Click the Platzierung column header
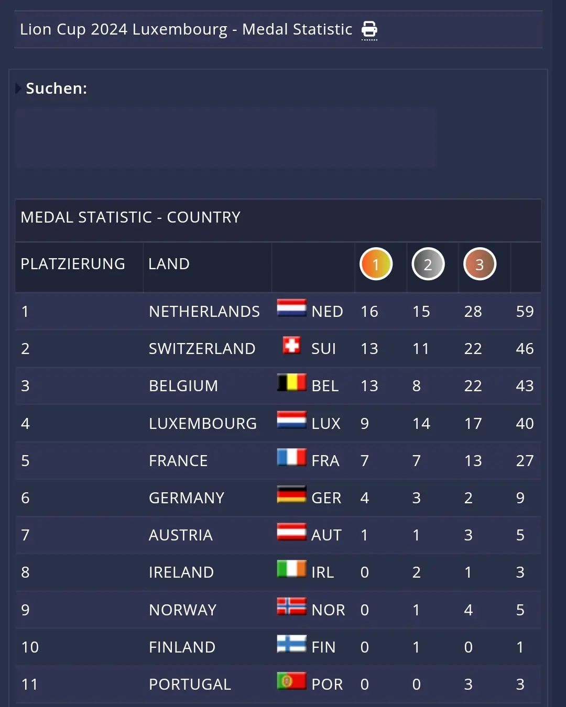566x707 pixels. tap(73, 264)
